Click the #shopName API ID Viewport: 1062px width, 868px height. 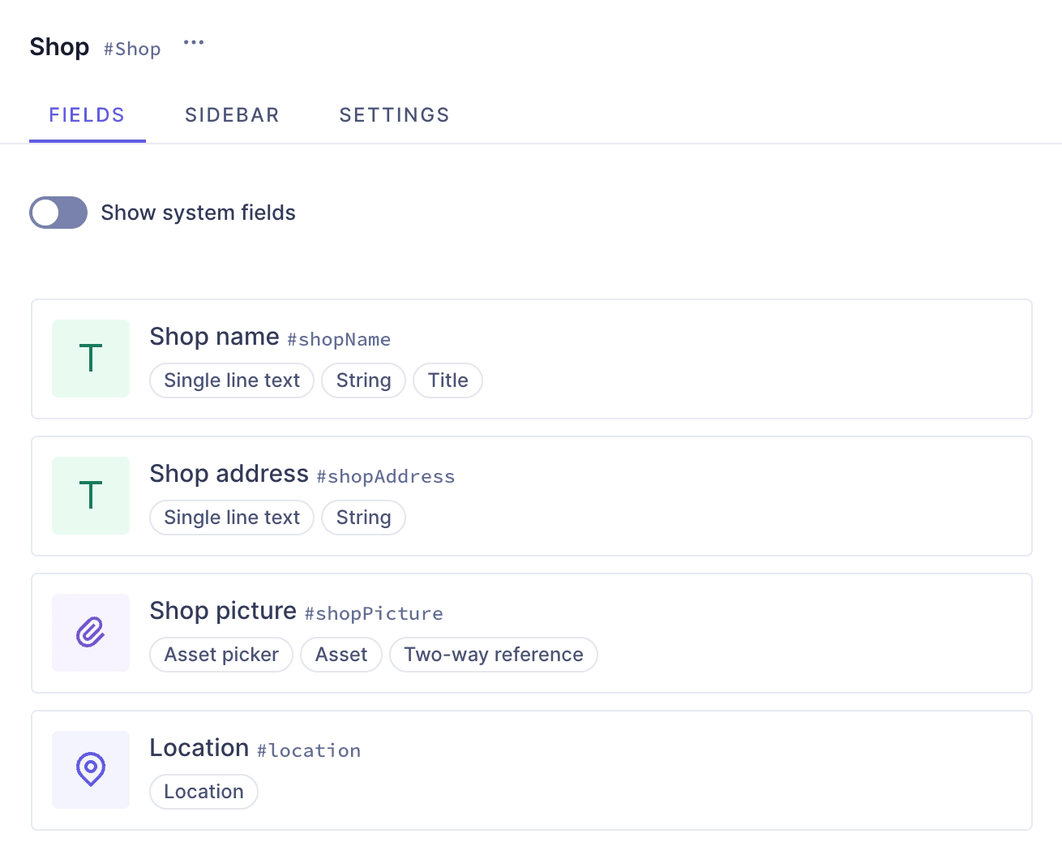339,340
